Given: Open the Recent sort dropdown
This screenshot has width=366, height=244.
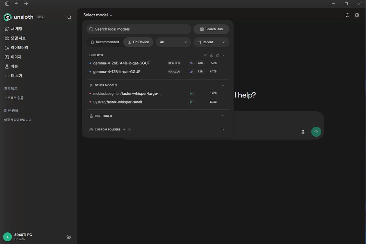Looking at the screenshot, I should click(211, 42).
